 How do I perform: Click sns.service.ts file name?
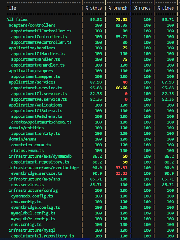click(28, 185)
